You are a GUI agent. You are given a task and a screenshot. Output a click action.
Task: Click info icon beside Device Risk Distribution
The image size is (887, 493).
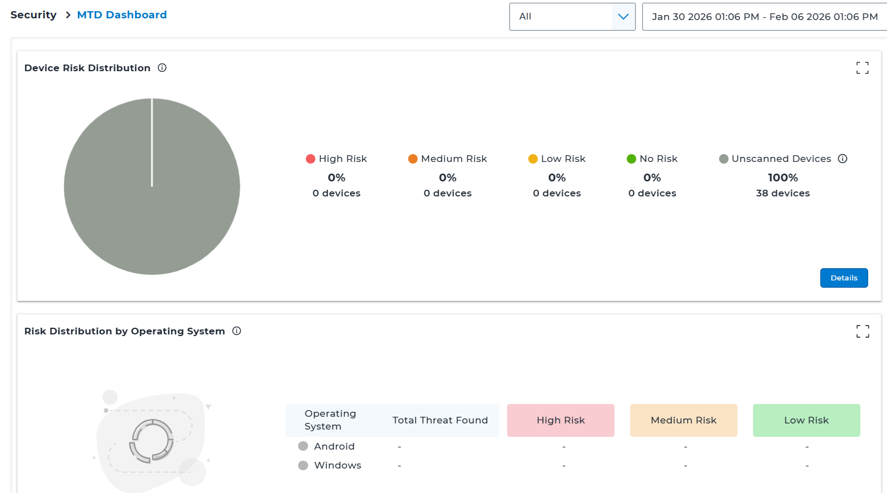pos(162,68)
